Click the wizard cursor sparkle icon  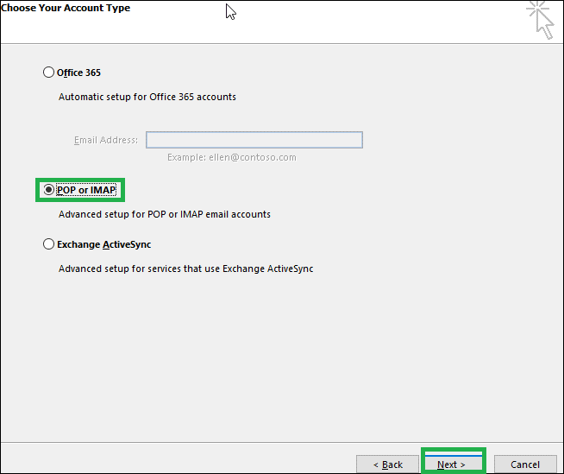coord(540,20)
